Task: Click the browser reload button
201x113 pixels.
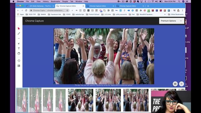Action: pos(26,10)
